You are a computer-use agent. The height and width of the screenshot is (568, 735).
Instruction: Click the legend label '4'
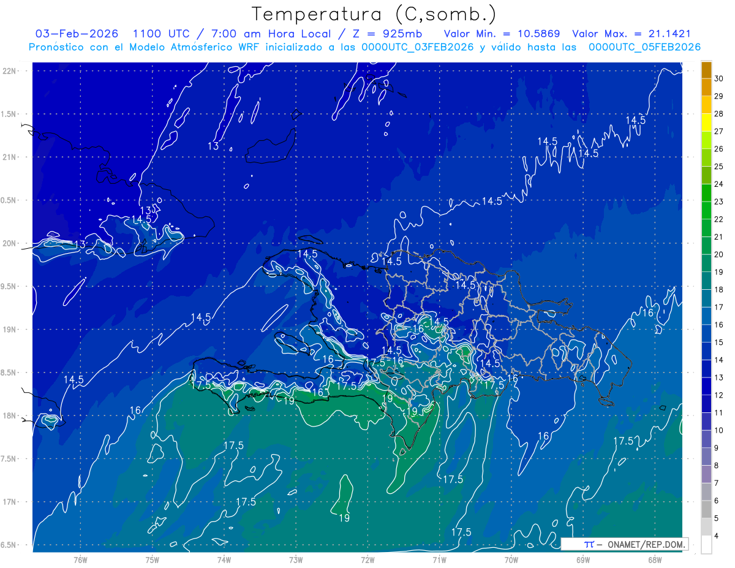point(717,536)
